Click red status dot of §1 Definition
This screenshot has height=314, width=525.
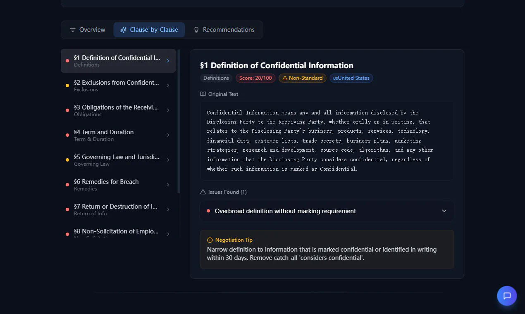pyautogui.click(x=67, y=61)
